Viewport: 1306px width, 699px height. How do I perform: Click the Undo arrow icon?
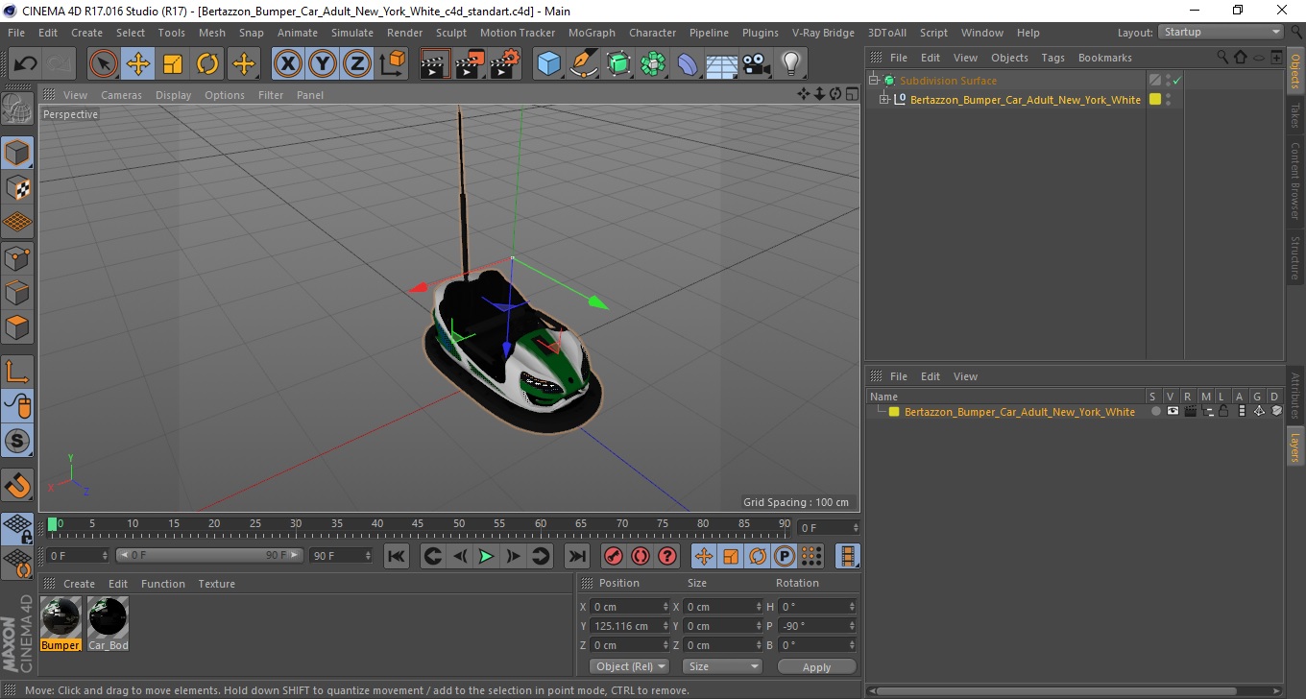click(25, 64)
